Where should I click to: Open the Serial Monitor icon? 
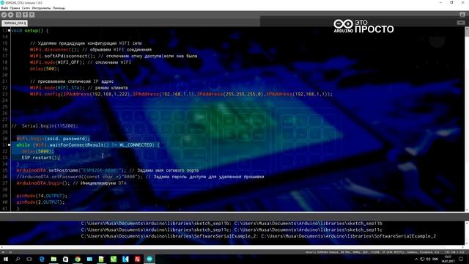(462, 15)
